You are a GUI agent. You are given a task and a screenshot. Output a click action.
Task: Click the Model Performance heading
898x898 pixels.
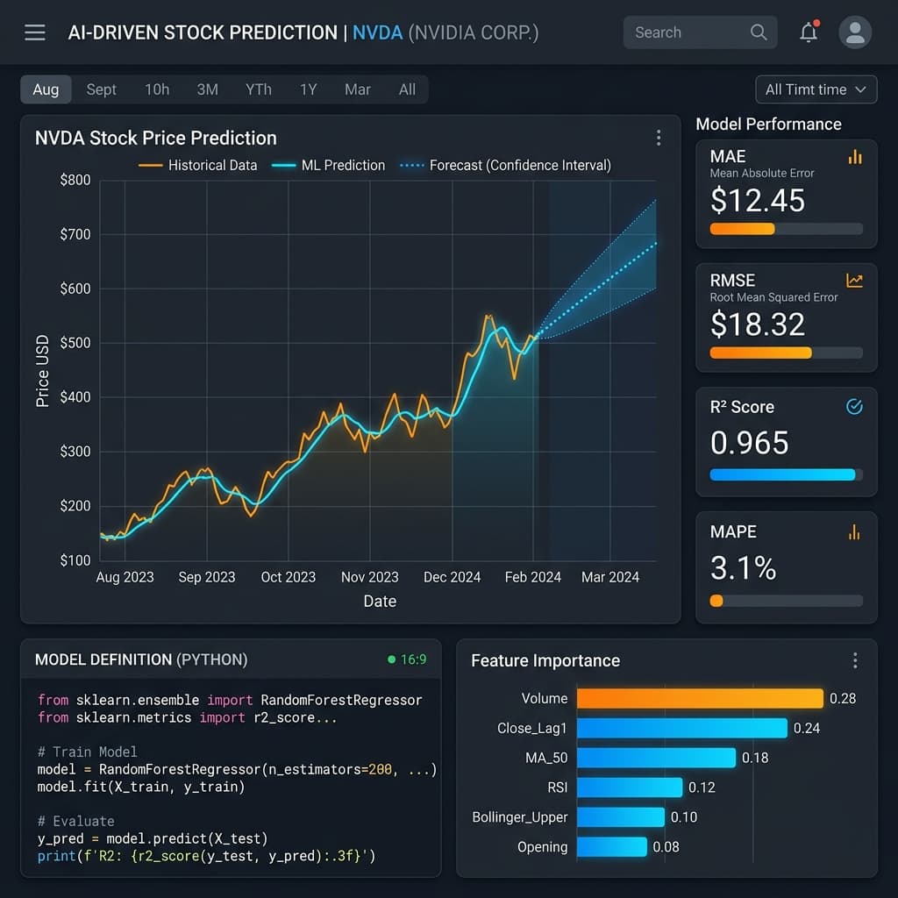(768, 125)
